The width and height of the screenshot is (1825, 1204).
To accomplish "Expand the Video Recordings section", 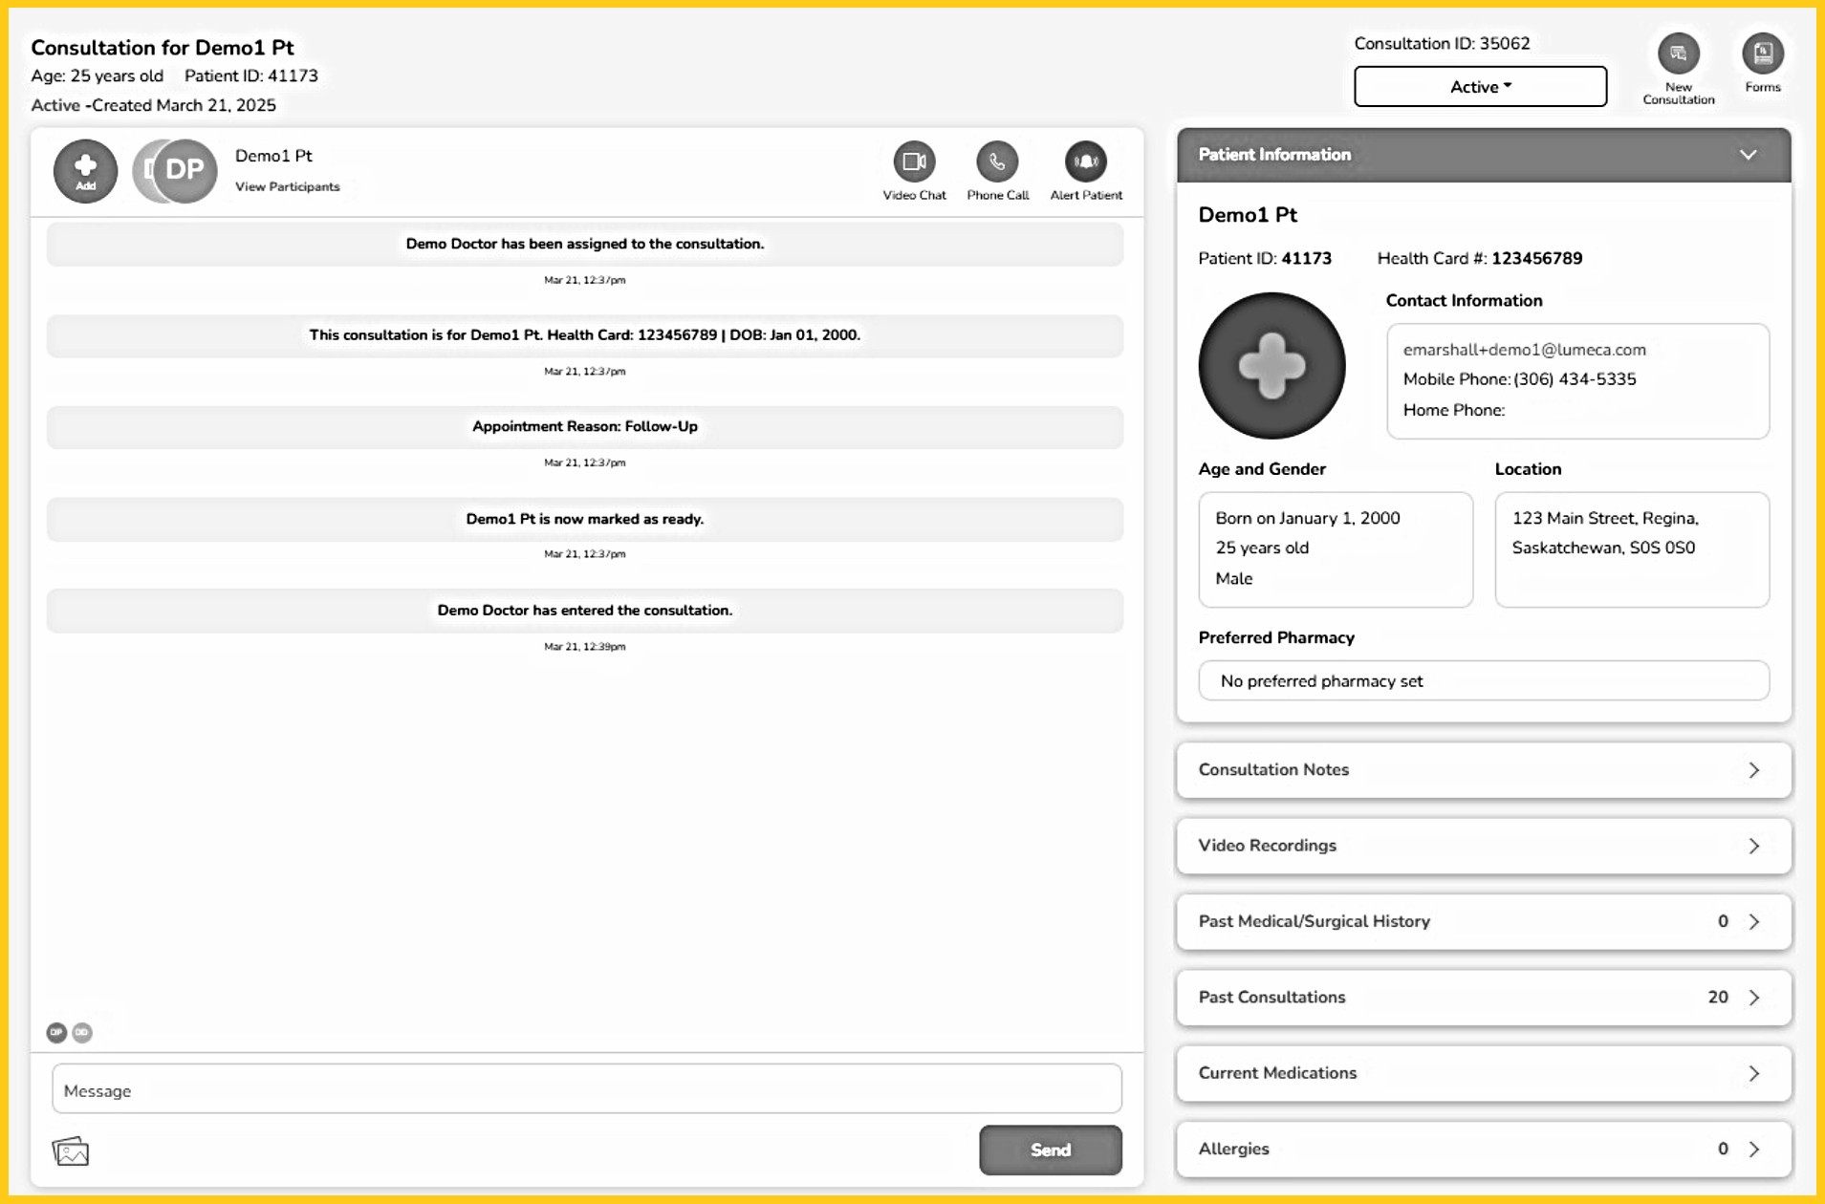I will 1484,846.
